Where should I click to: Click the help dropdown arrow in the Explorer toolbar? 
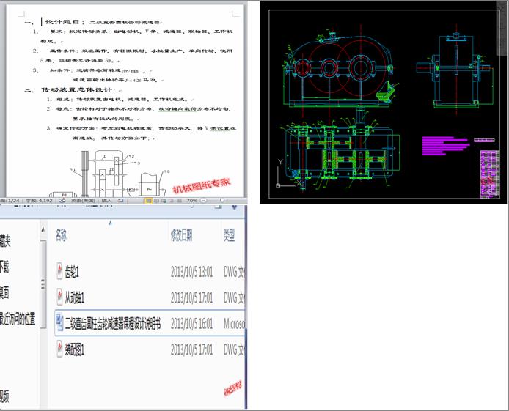click(235, 207)
